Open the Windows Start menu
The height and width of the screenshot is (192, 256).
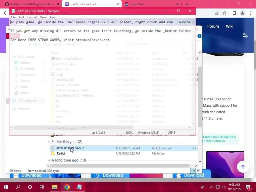click(6, 187)
